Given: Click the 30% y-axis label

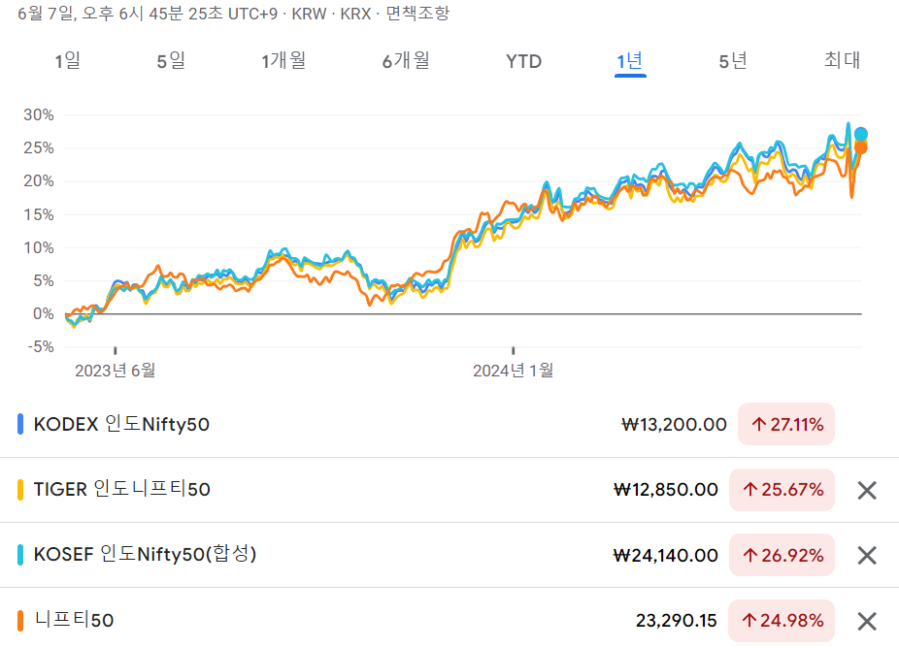Looking at the screenshot, I should pyautogui.click(x=39, y=115).
